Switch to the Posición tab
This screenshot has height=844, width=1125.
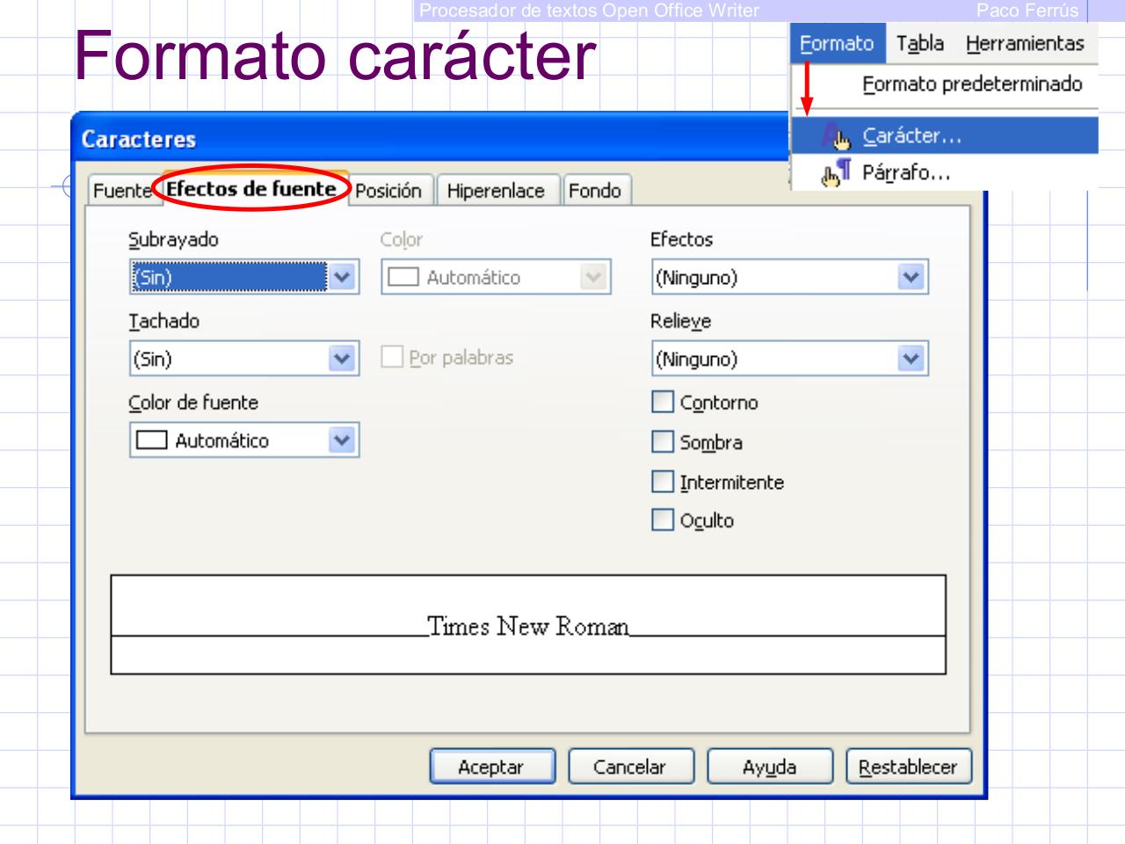click(392, 189)
